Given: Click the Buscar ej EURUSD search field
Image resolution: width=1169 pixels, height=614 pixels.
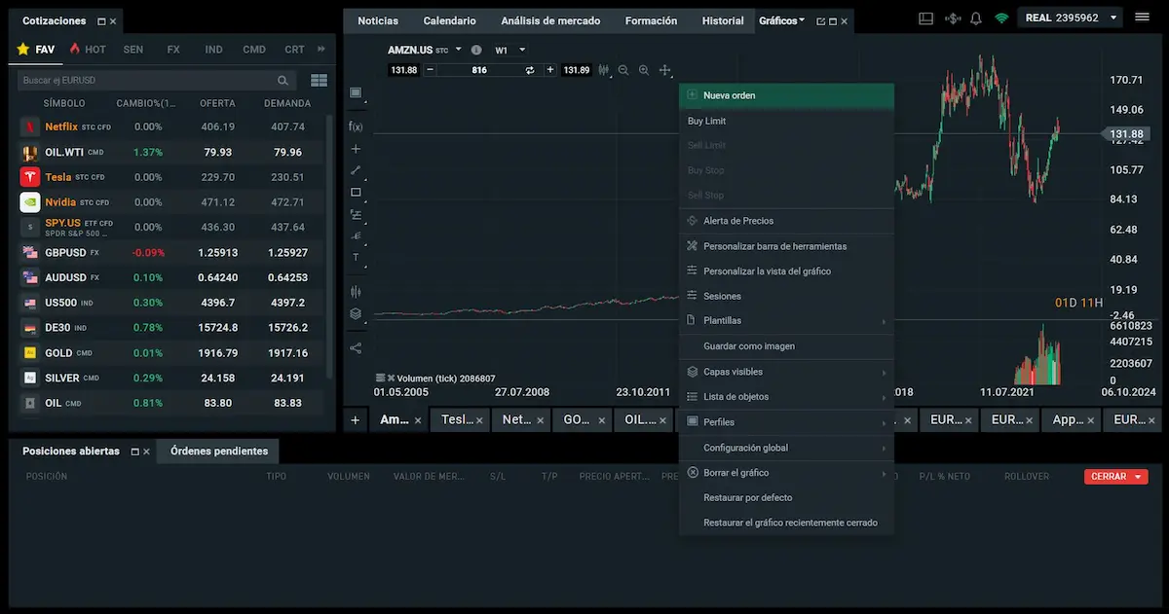Looking at the screenshot, I should coord(146,81).
